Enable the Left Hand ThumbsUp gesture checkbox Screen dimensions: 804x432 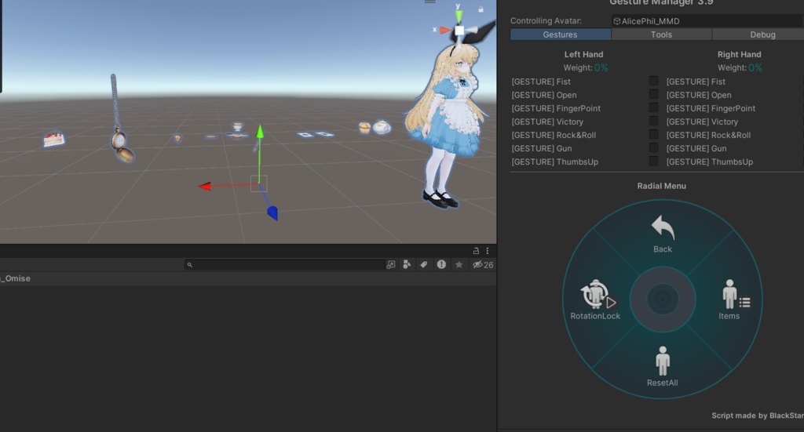pyautogui.click(x=654, y=161)
